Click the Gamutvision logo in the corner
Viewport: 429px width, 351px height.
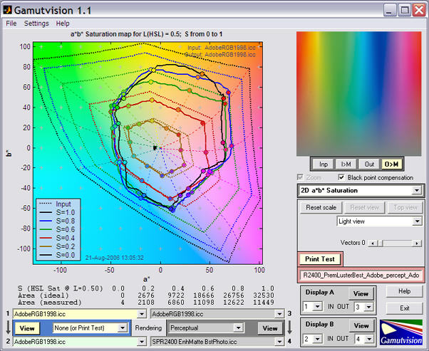coord(401,332)
